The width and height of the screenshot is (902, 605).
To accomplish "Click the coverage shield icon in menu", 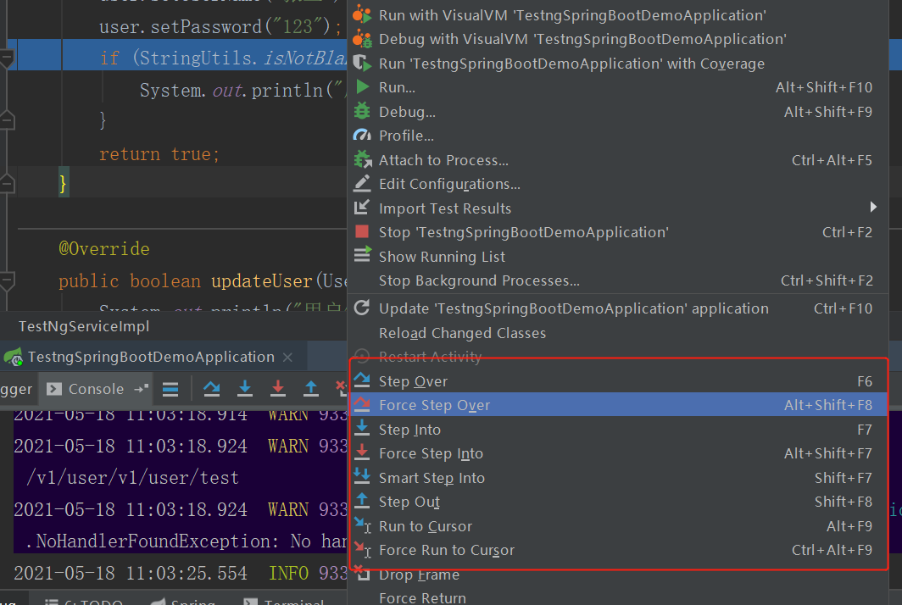I will 362,62.
